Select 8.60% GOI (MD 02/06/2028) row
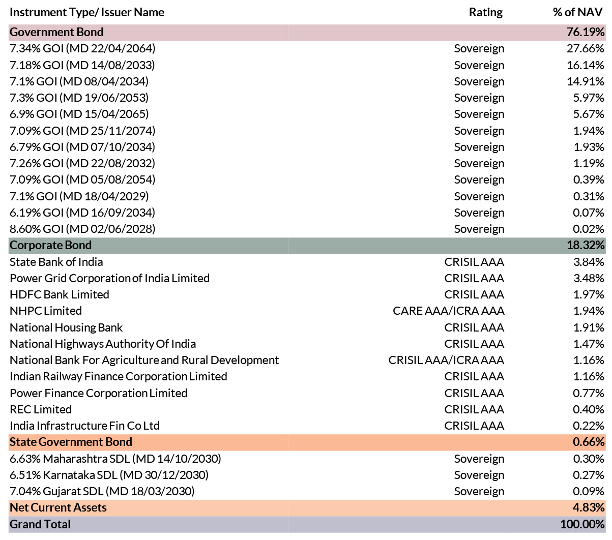The height and width of the screenshot is (540, 612). click(307, 229)
